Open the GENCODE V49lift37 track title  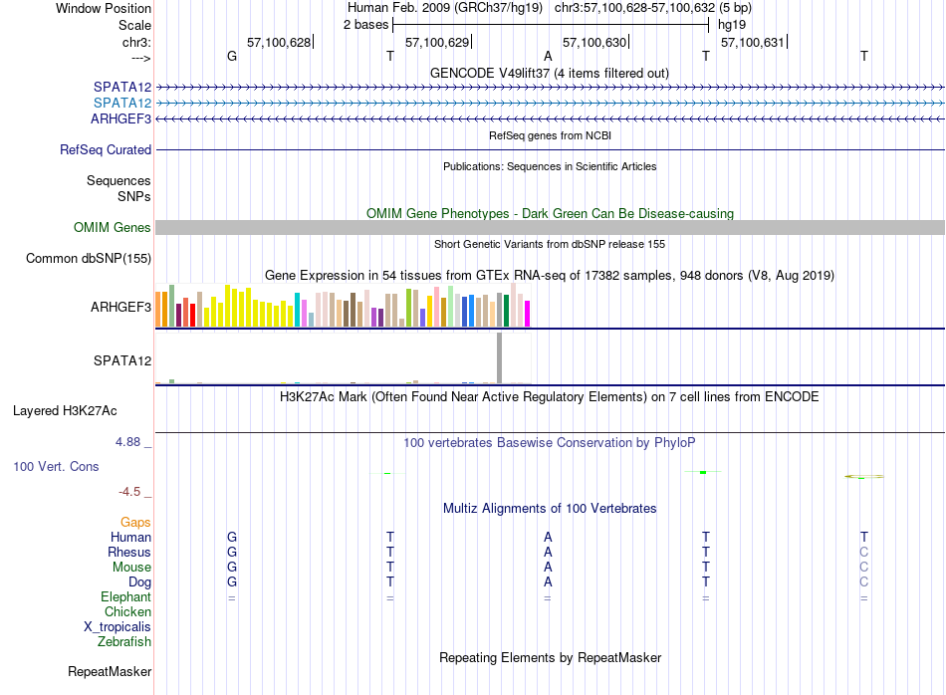point(550,73)
